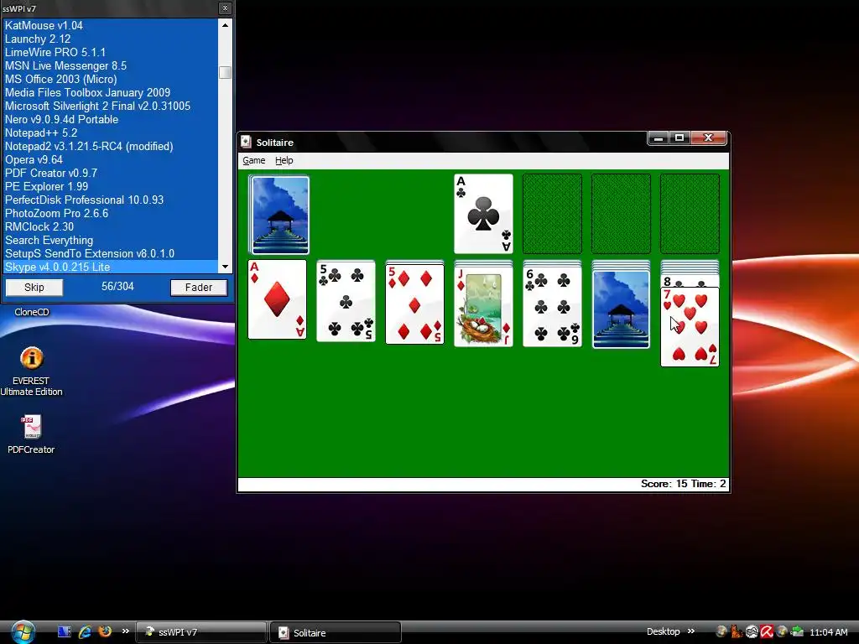The height and width of the screenshot is (644, 859).
Task: Switch to ssWPI v7 taskbar button
Action: point(201,632)
